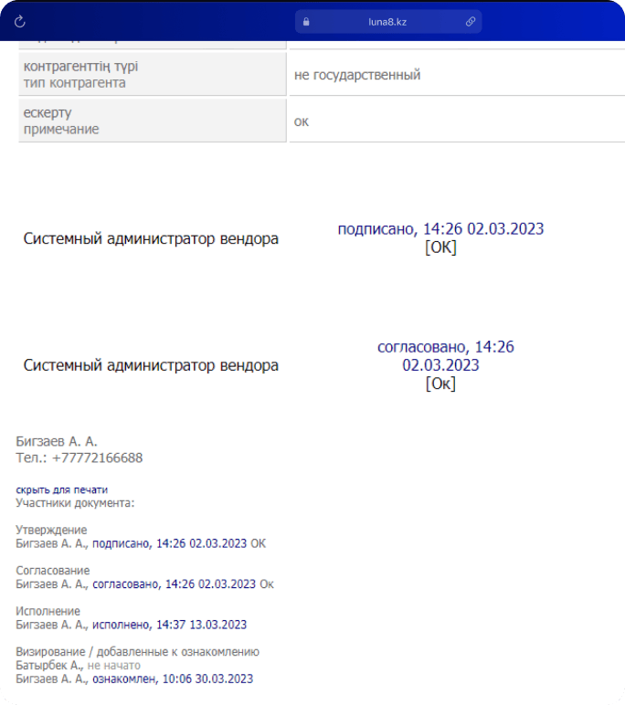Click the phone number +77772166688
The image size is (625, 705).
click(x=97, y=458)
